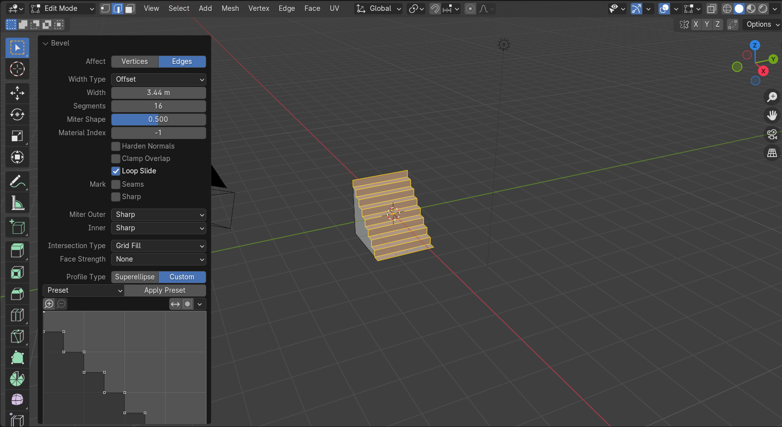This screenshot has height=427, width=782.
Task: Toggle Y axis mirror button
Action: click(x=707, y=24)
